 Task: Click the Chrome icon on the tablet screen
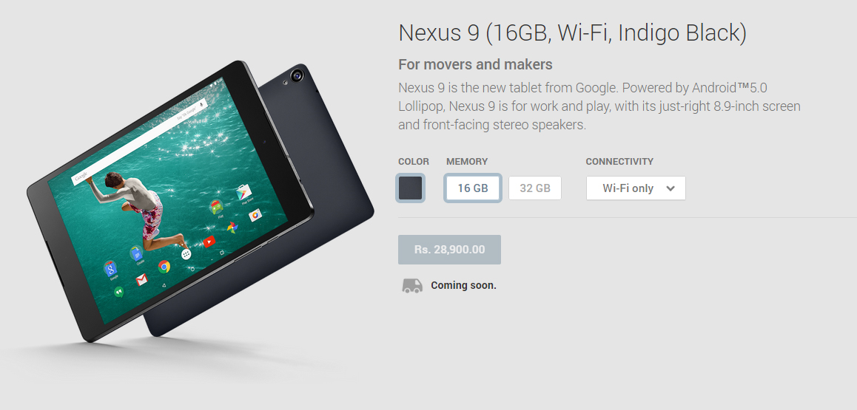pyautogui.click(x=164, y=266)
